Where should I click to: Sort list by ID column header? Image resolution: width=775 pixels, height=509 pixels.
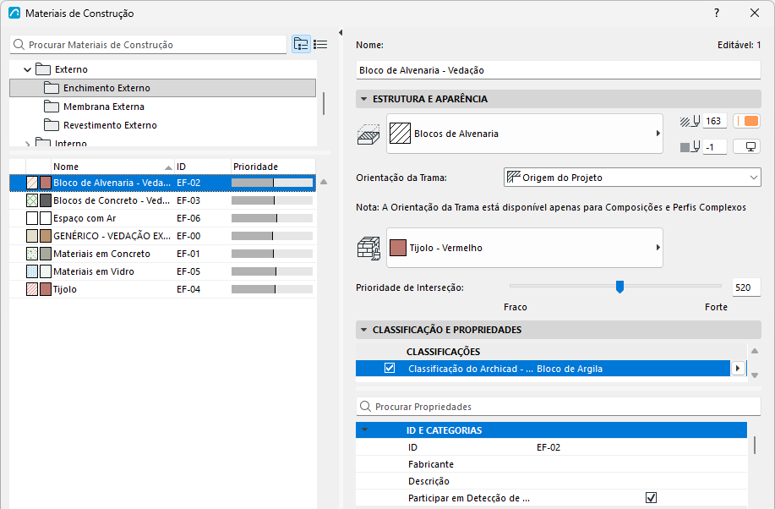tap(203, 167)
